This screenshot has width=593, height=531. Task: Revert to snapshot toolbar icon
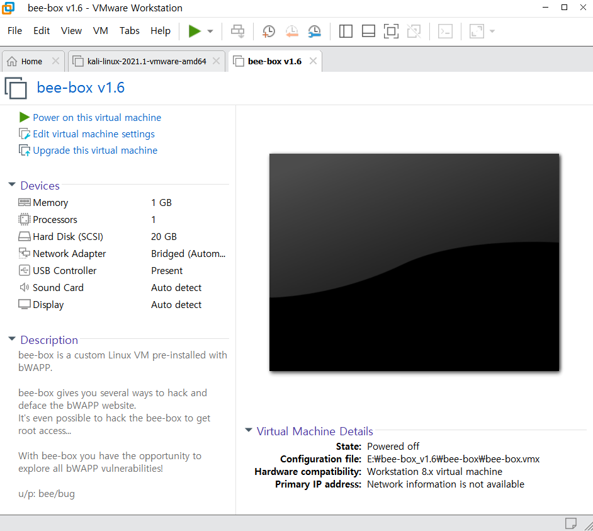[x=291, y=31]
